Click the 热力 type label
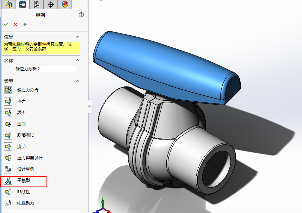302x213 pixels. tap(21, 101)
